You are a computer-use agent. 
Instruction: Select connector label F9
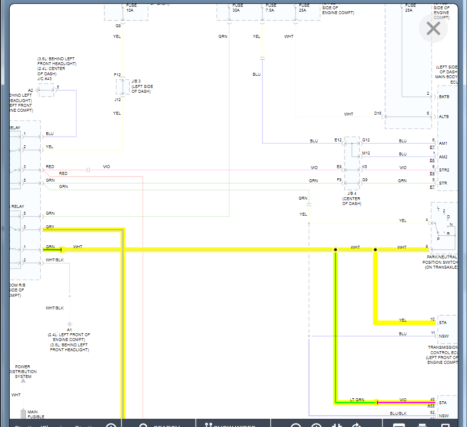339,180
